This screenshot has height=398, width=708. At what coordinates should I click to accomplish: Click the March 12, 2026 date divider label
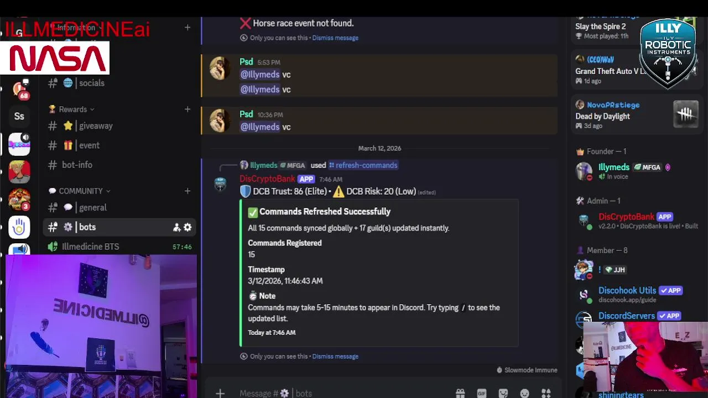coord(379,148)
